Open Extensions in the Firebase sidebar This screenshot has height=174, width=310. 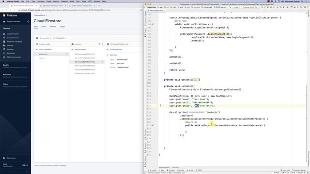coord(11,158)
